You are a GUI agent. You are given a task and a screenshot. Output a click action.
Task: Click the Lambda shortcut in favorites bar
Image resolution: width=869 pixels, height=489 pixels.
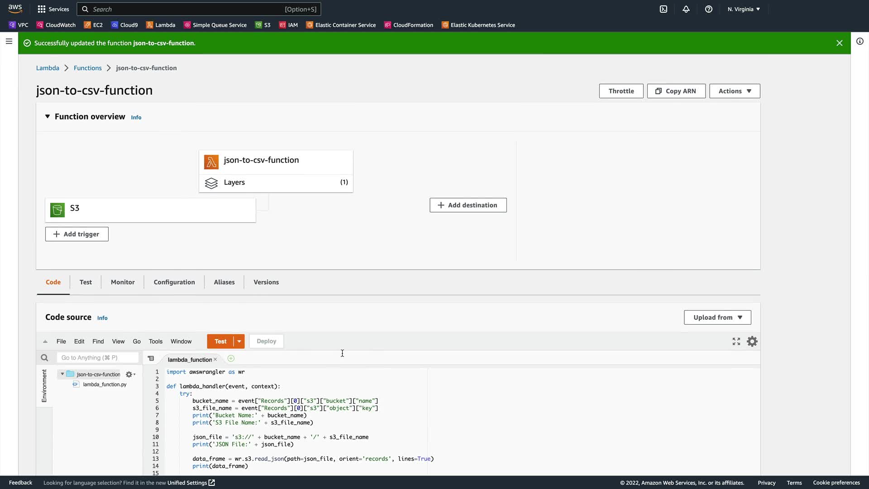[161, 25]
